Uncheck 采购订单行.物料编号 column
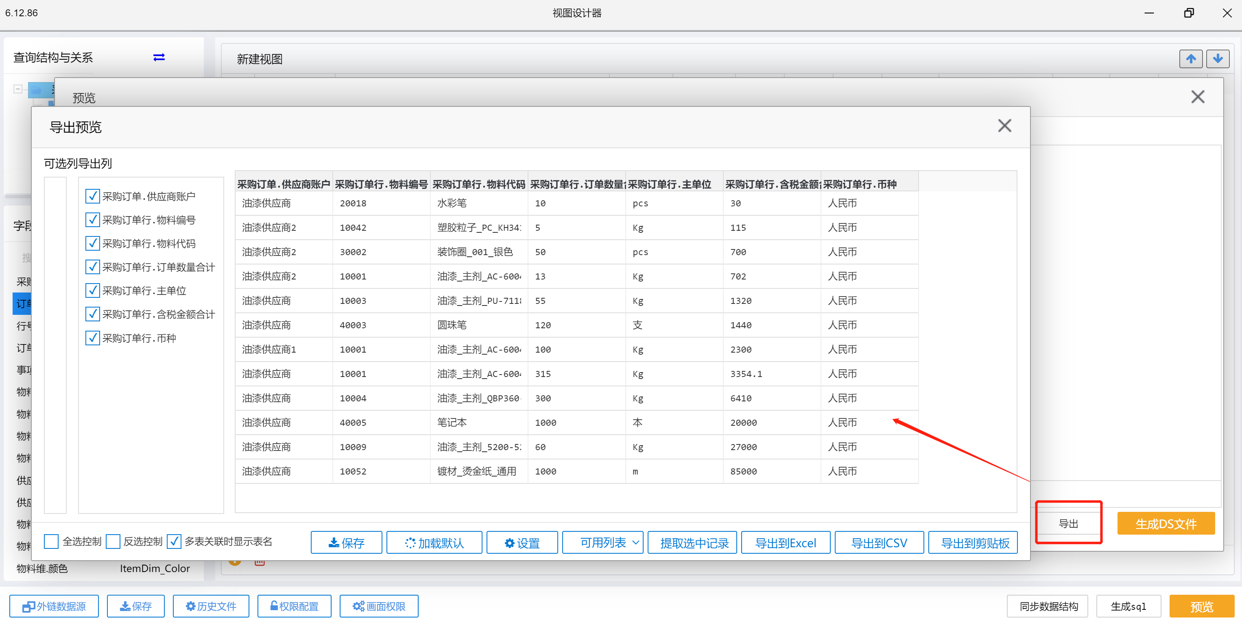The width and height of the screenshot is (1242, 624). [x=92, y=219]
